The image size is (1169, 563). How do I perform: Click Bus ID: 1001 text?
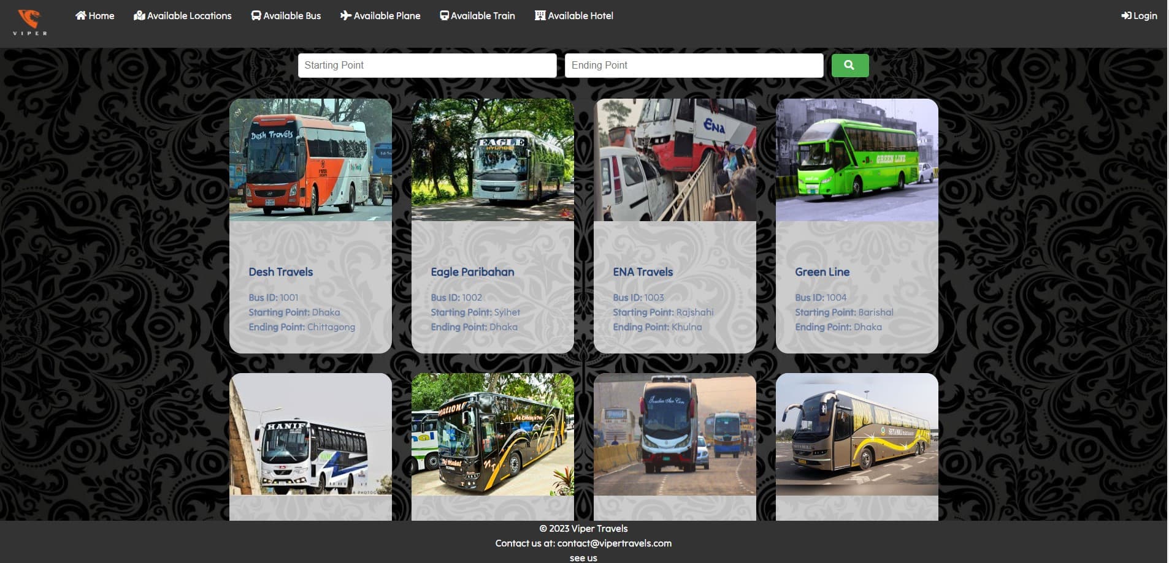point(274,298)
